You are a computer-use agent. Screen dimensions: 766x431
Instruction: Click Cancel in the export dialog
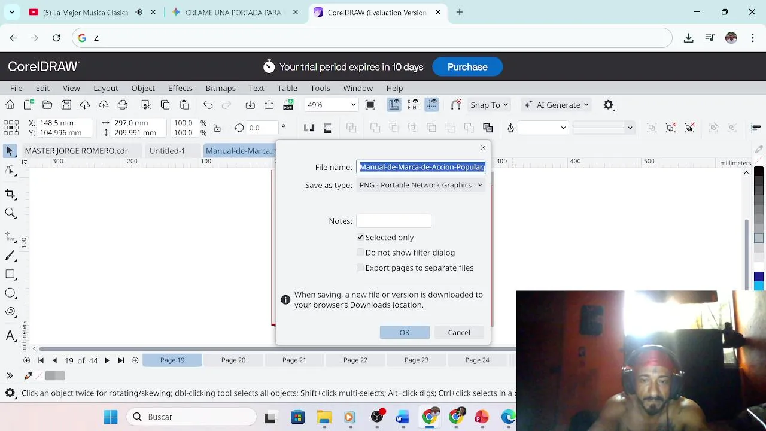(x=459, y=332)
